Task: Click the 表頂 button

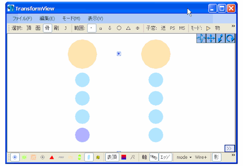Action: pyautogui.click(x=112, y=157)
